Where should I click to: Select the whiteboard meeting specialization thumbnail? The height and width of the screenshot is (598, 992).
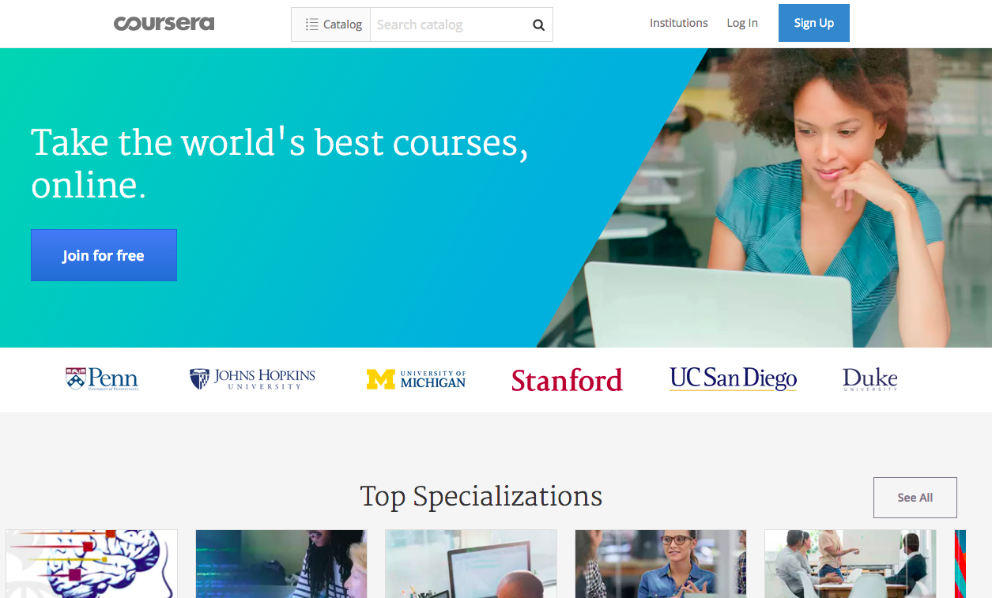pyautogui.click(x=850, y=563)
